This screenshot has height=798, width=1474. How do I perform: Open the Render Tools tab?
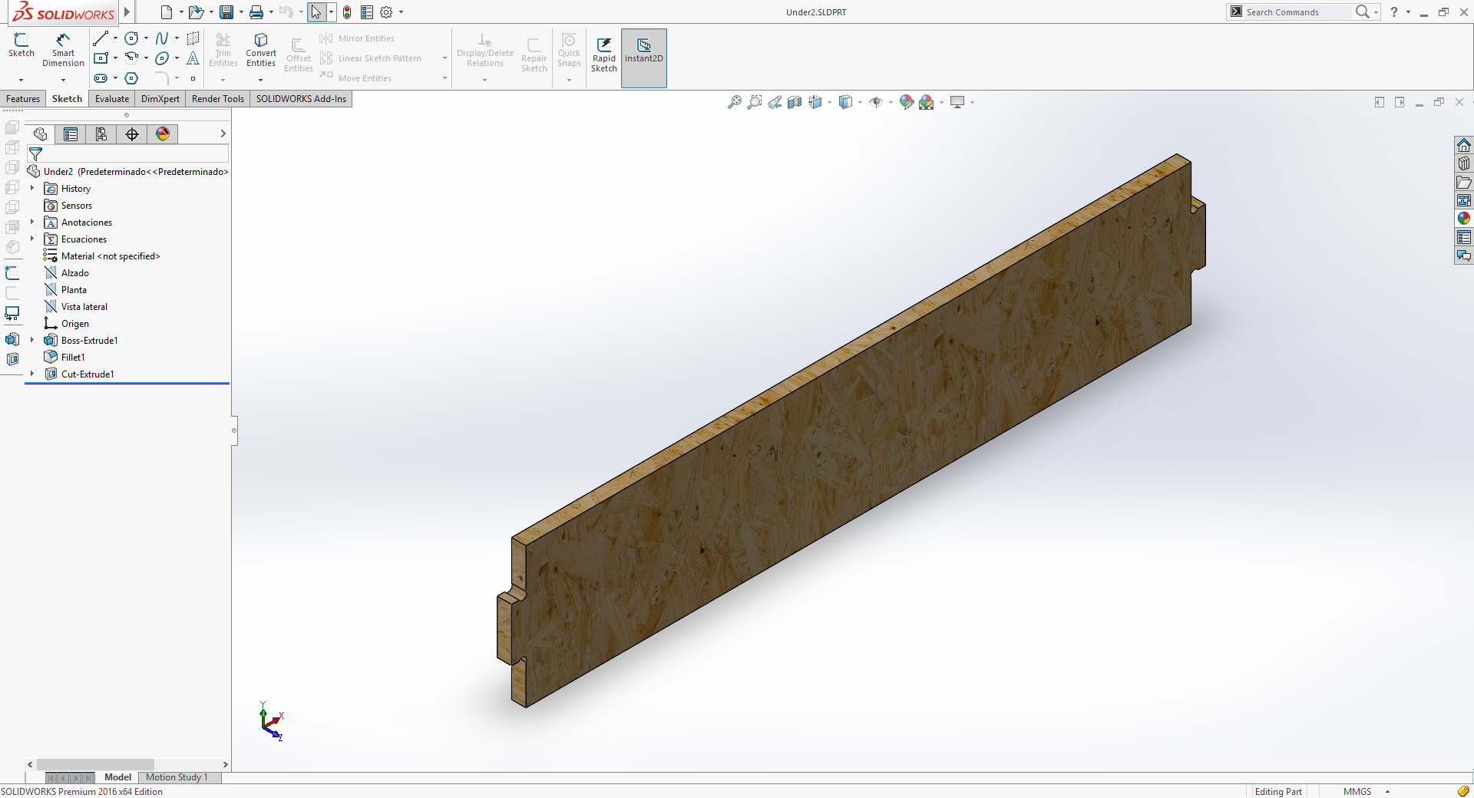(218, 99)
